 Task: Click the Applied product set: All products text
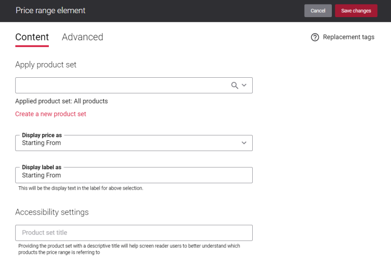pos(62,101)
